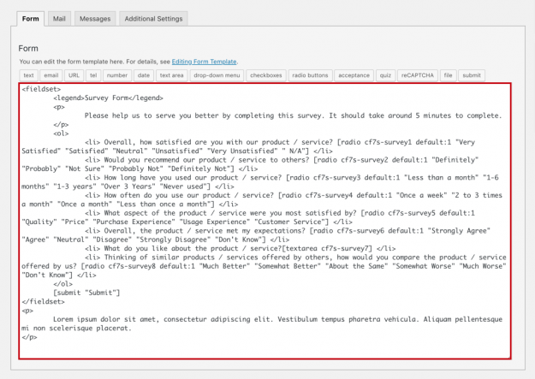535x379 pixels.
Task: Insert an email field tag
Action: click(51, 75)
